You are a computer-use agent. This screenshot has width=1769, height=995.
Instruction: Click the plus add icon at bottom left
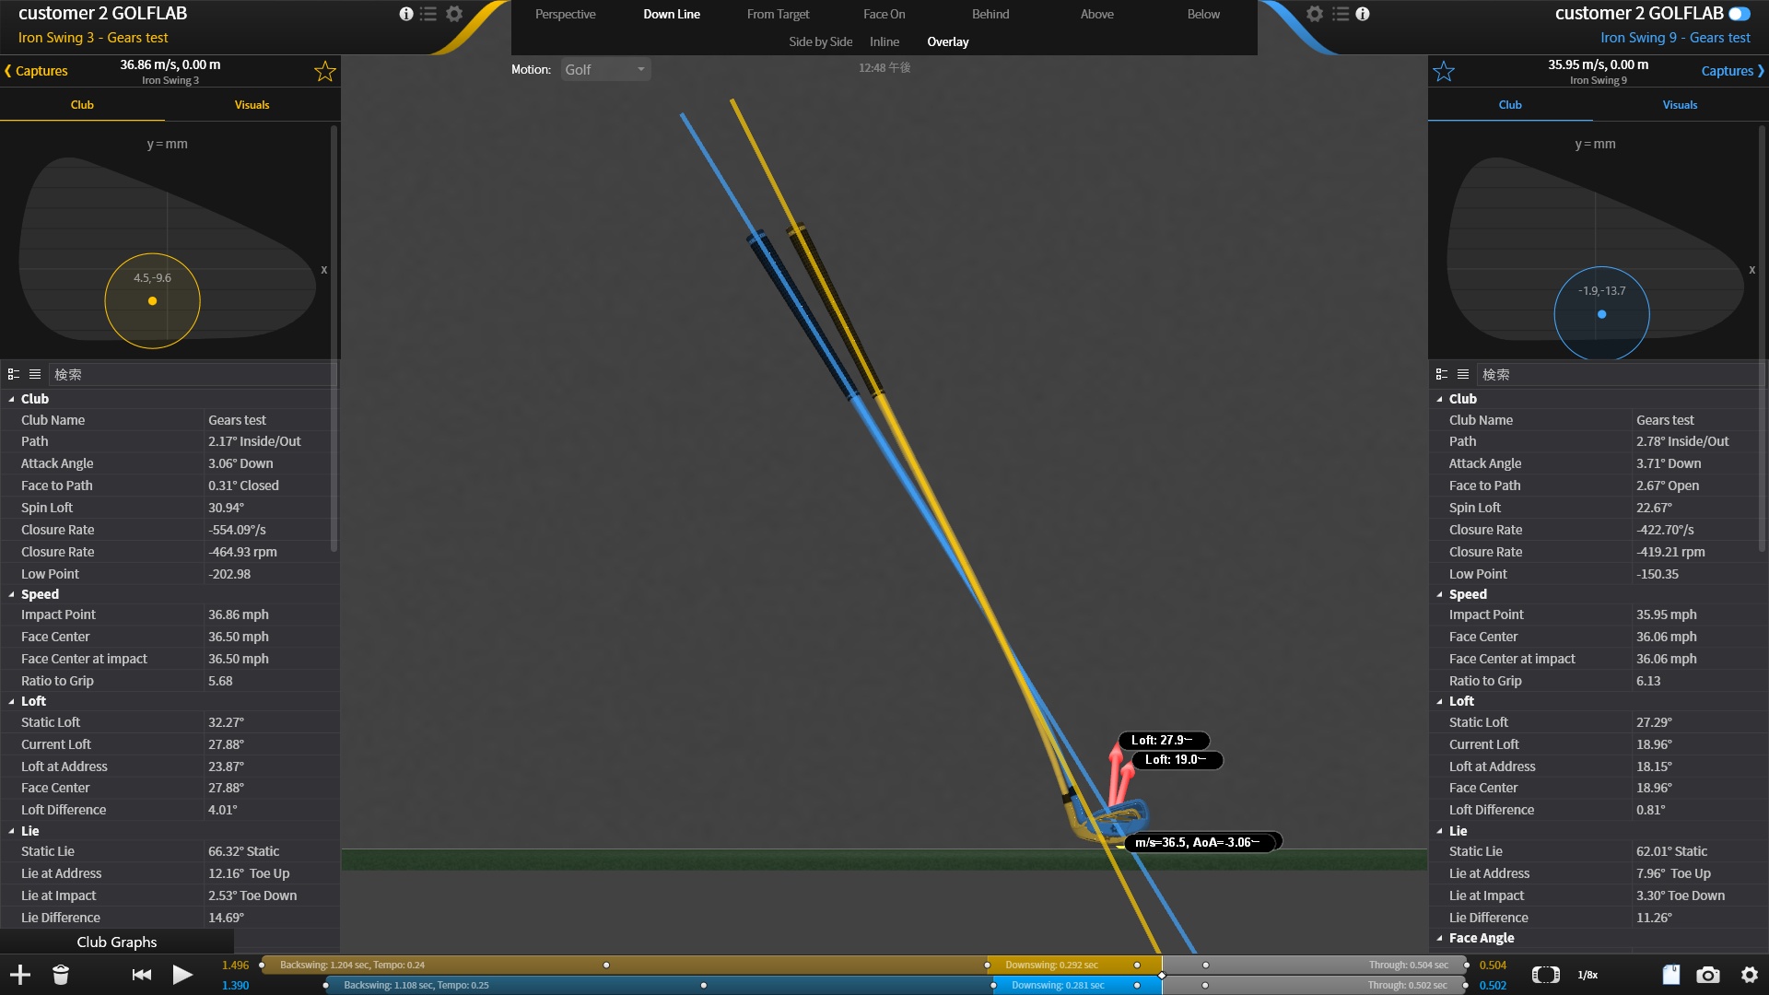(20, 975)
